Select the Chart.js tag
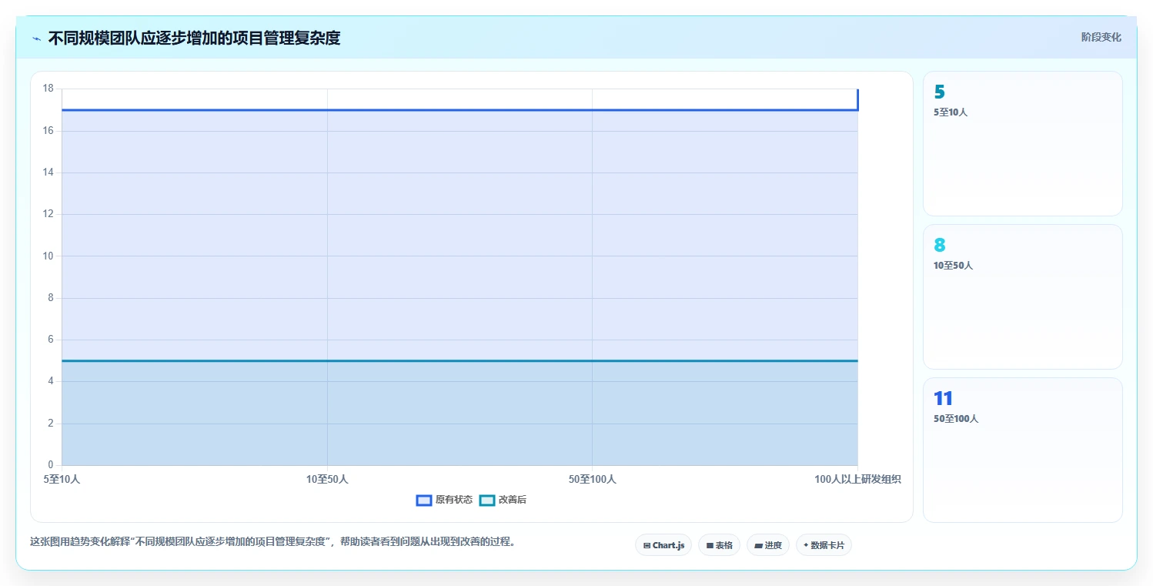The width and height of the screenshot is (1153, 586). point(663,545)
